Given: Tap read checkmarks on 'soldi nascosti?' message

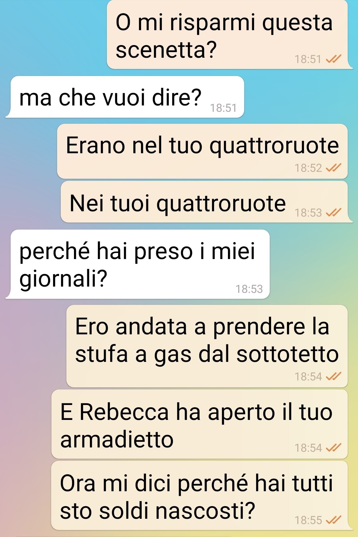Looking at the screenshot, I should click(333, 520).
